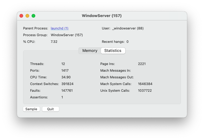Close the WindowServer window with red button
This screenshot has width=204, height=140.
pos(21,16)
